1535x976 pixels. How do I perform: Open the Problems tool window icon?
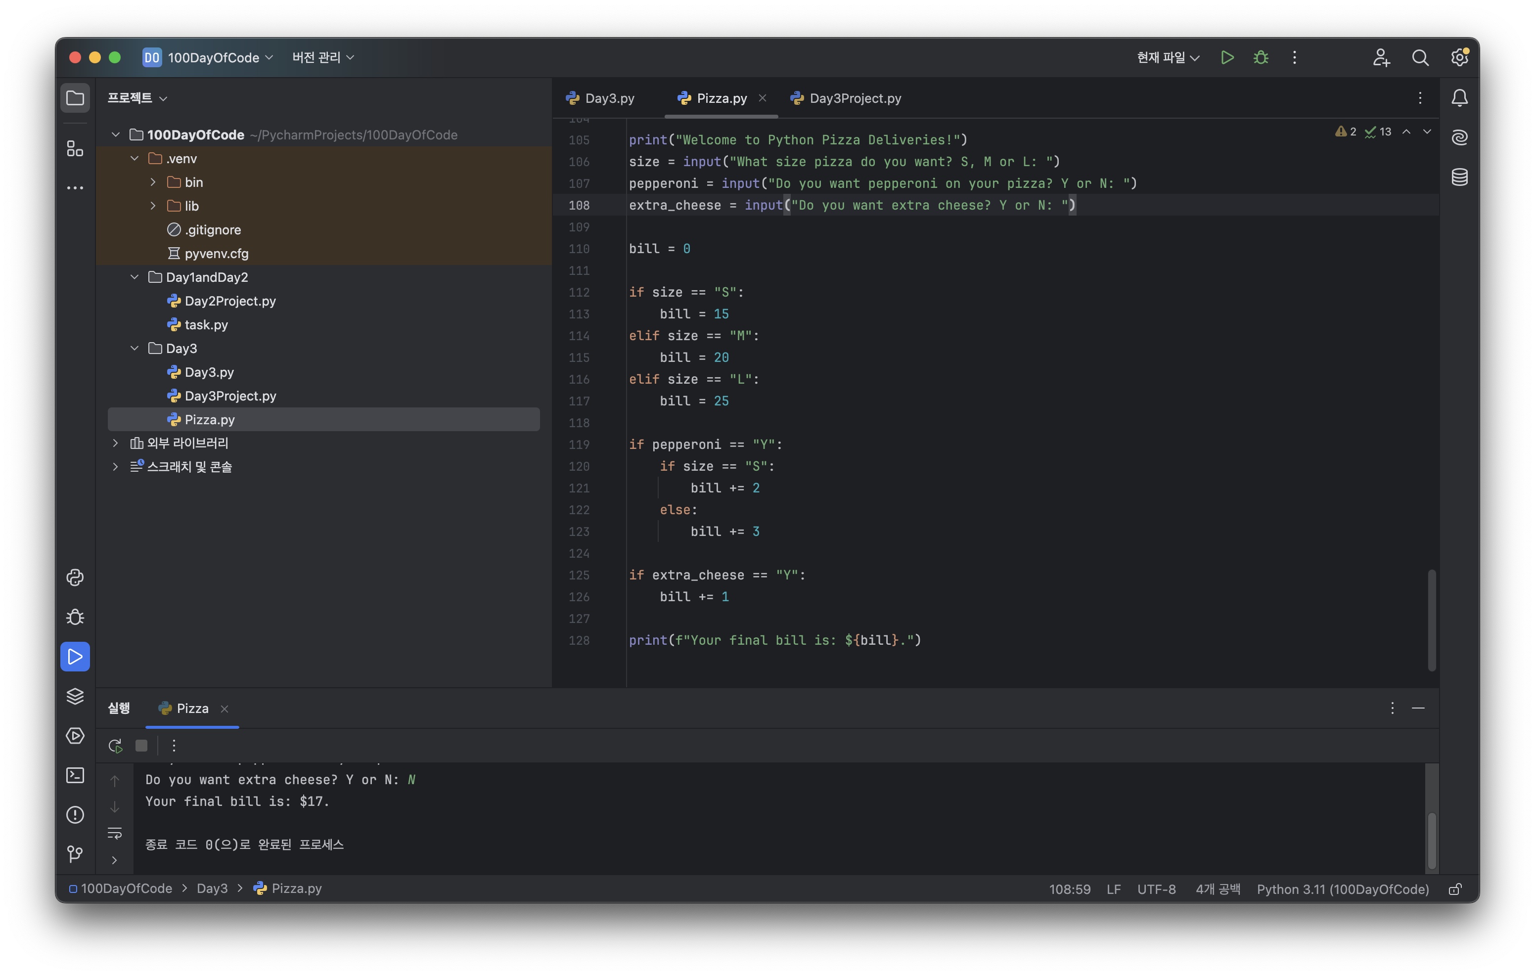(x=75, y=815)
